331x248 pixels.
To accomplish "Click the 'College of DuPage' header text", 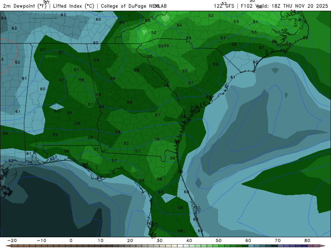I will (x=123, y=6).
